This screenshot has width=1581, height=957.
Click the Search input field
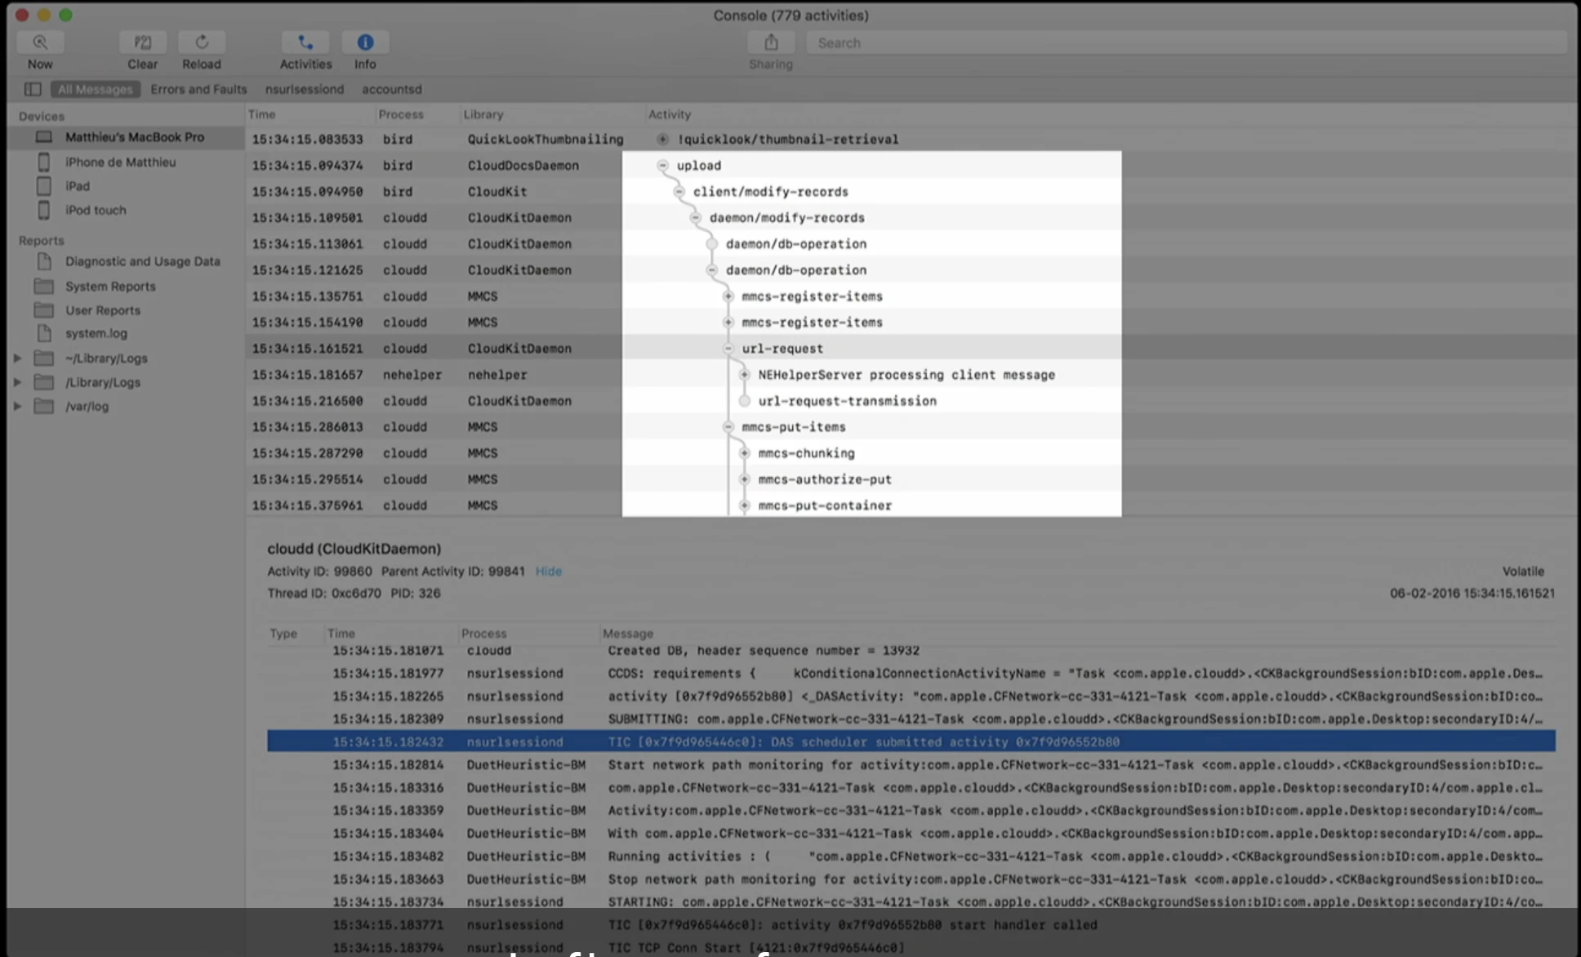click(1184, 42)
